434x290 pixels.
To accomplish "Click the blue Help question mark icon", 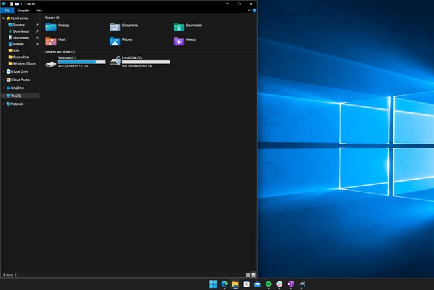I will (254, 11).
